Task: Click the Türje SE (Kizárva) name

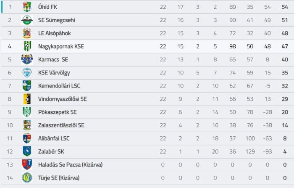Action: point(59,178)
